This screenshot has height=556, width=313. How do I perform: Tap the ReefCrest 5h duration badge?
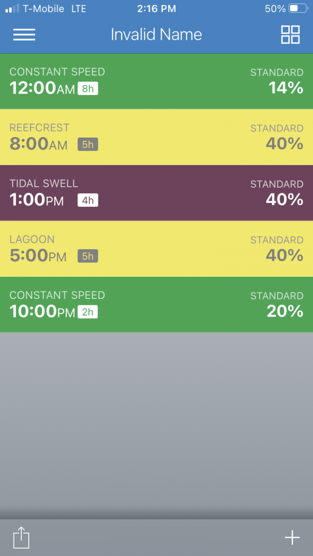88,145
